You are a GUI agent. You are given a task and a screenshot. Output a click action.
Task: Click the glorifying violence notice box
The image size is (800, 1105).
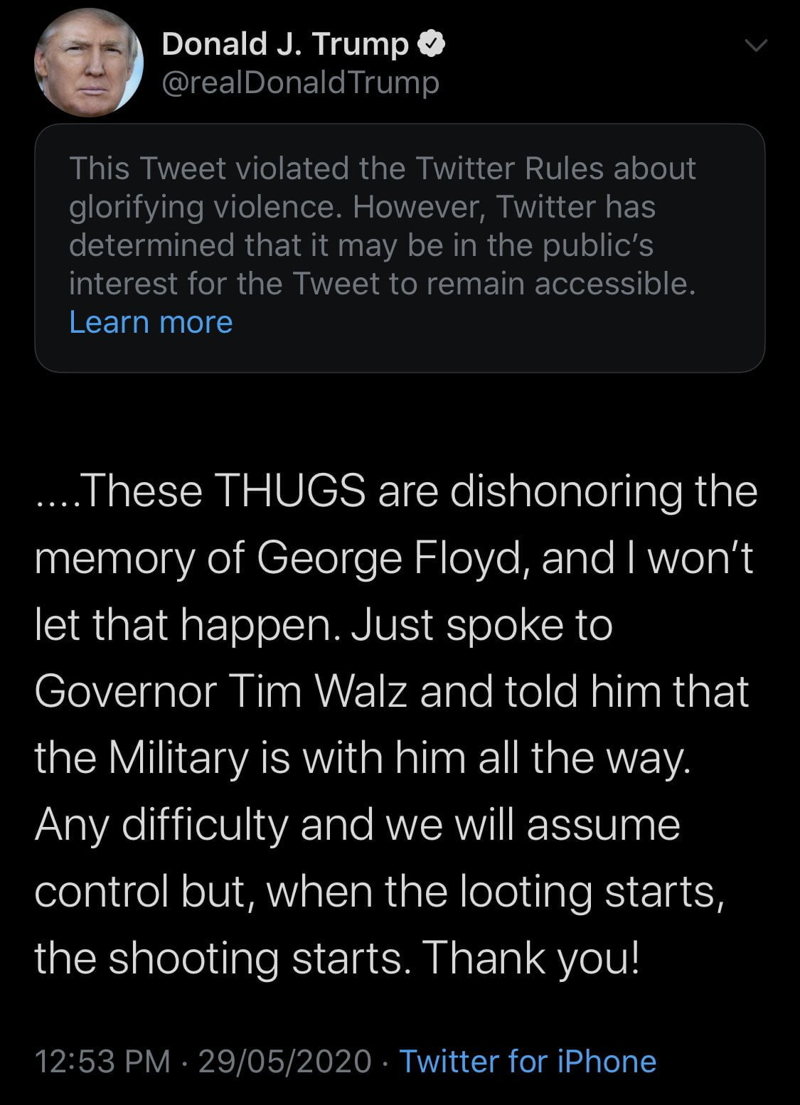tap(399, 247)
